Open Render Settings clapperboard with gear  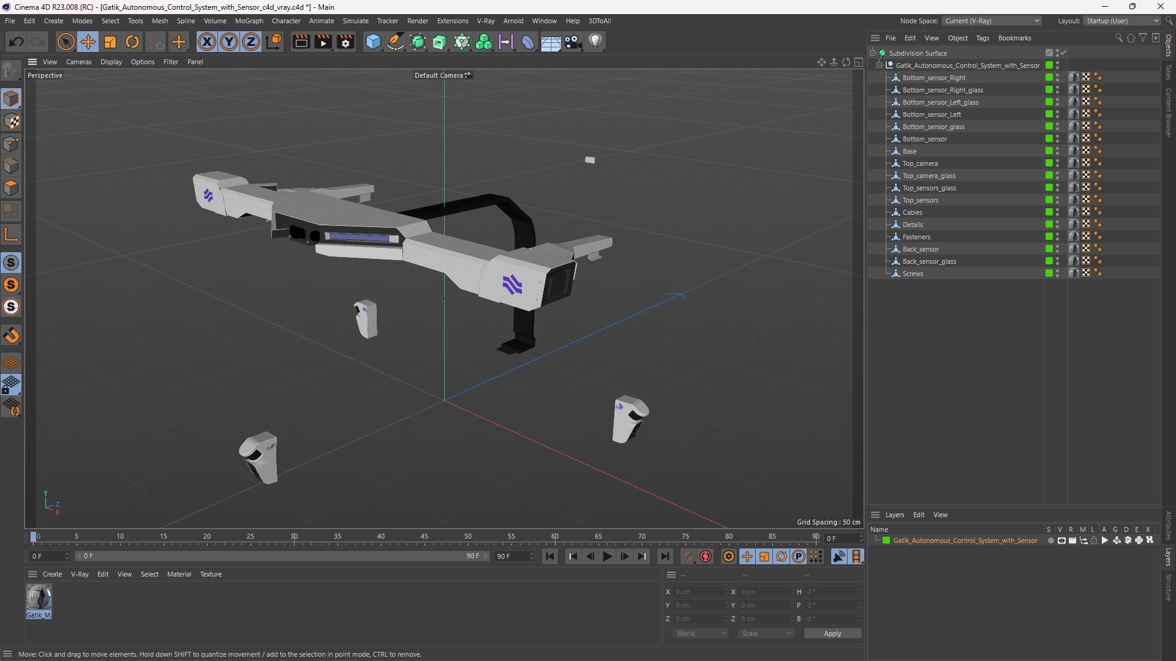point(345,42)
